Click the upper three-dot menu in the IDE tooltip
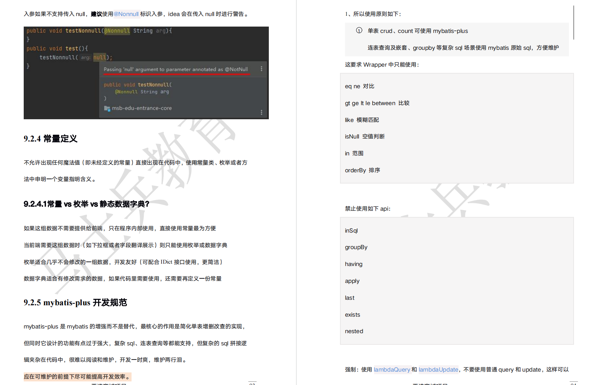This screenshot has height=385, width=593. (261, 69)
